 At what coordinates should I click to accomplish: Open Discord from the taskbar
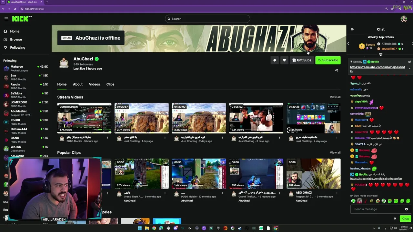coord(175,228)
